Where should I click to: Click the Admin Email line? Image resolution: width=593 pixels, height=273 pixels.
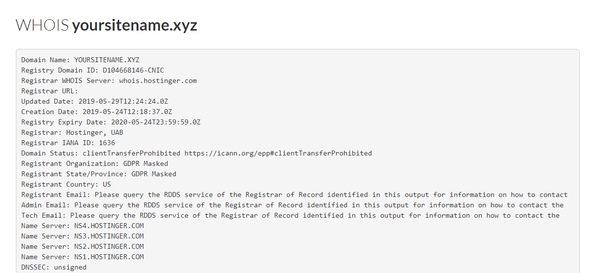pyautogui.click(x=292, y=205)
